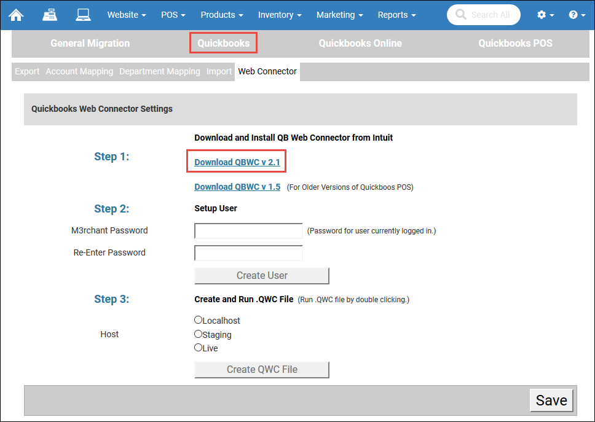
Task: Click 'Create and Run .QWC File' text
Action: click(x=243, y=299)
